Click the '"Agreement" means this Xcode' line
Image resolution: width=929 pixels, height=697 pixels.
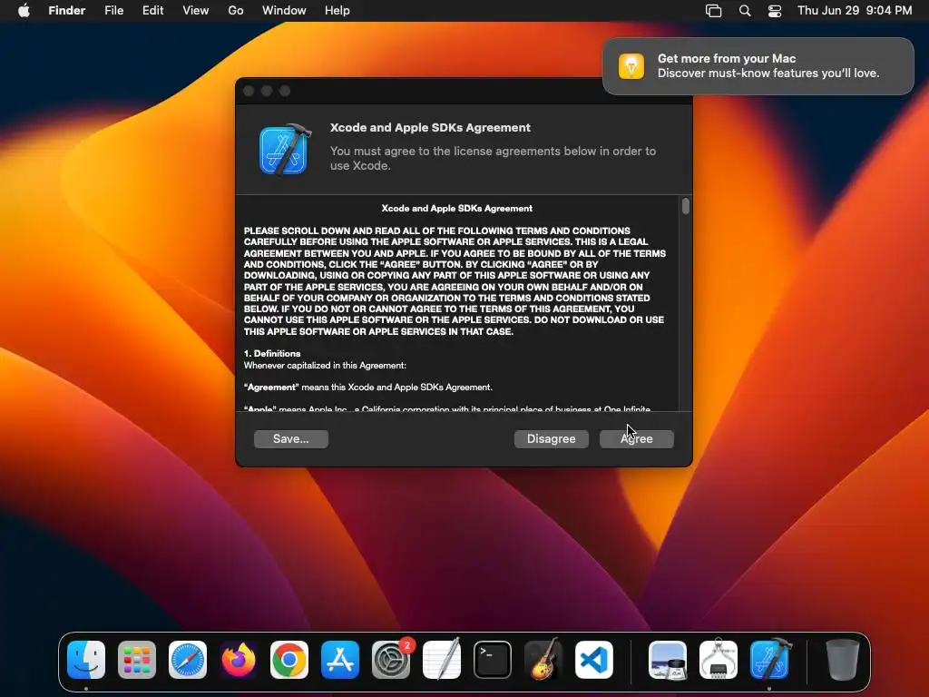point(368,387)
